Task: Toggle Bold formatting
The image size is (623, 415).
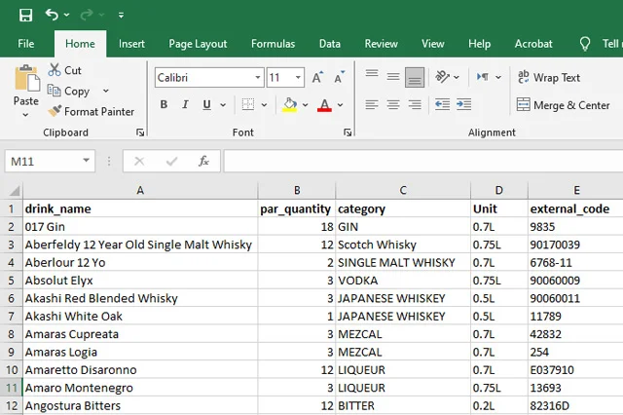Action: point(164,104)
